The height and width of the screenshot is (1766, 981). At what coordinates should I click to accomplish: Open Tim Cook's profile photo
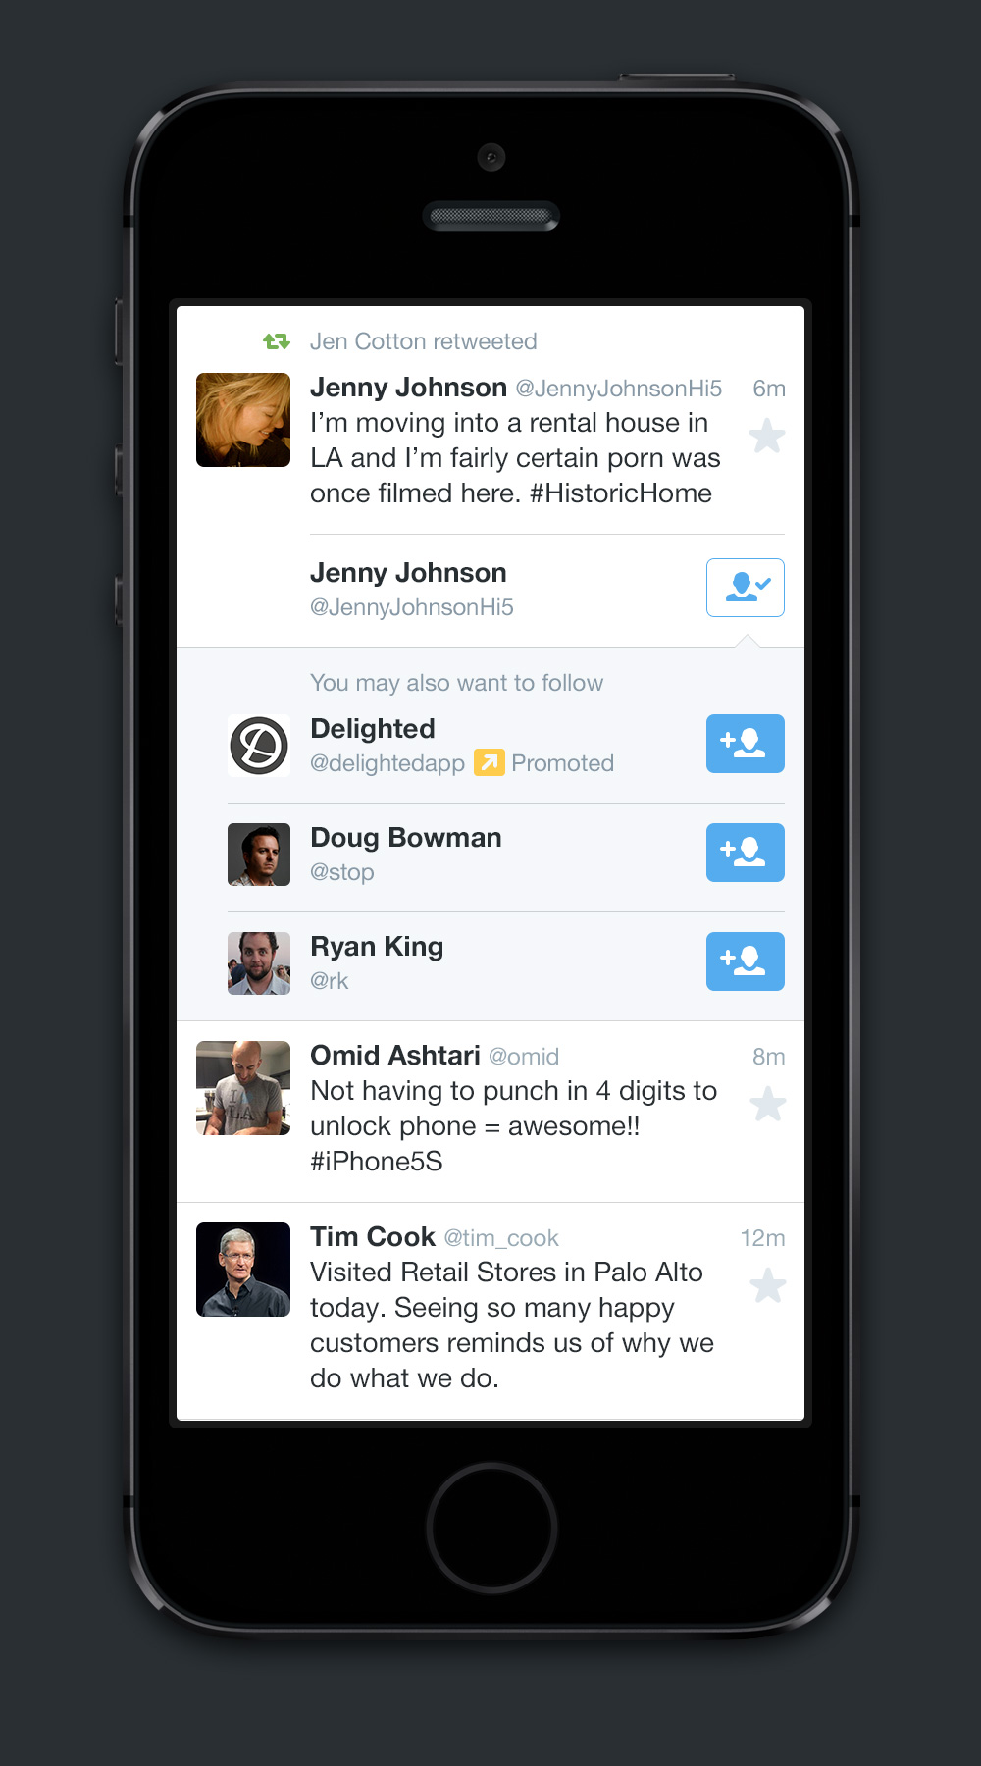pyautogui.click(x=243, y=1270)
